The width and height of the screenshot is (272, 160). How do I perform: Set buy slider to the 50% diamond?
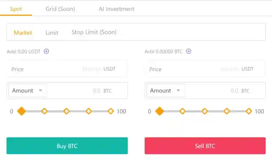(x=67, y=111)
